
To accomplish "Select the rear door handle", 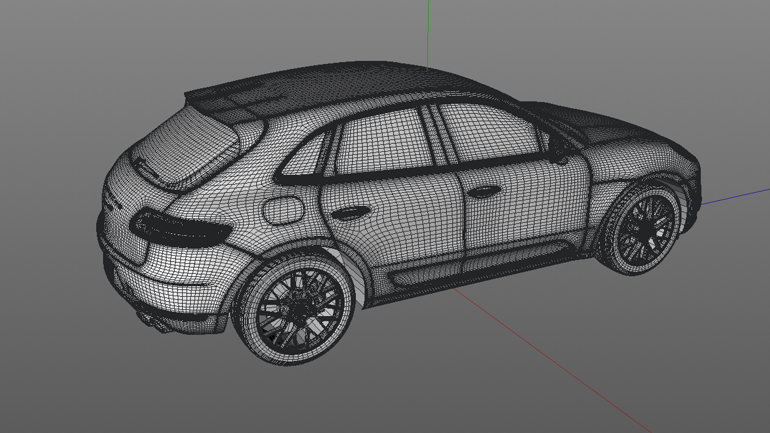I will click(x=351, y=213).
